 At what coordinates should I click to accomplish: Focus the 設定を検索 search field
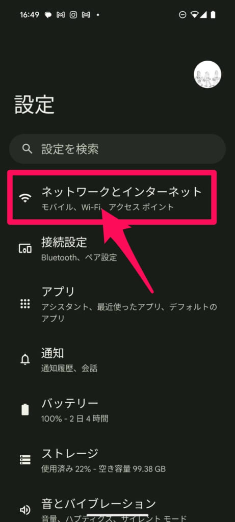[x=117, y=149]
